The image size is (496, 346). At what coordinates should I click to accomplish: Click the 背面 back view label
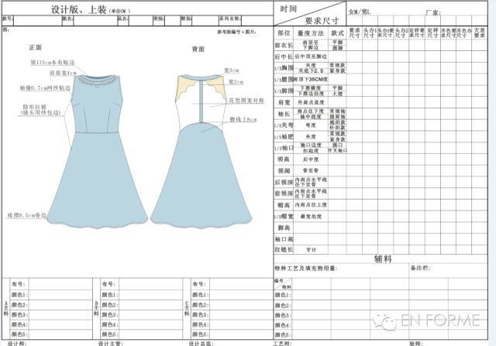click(198, 48)
